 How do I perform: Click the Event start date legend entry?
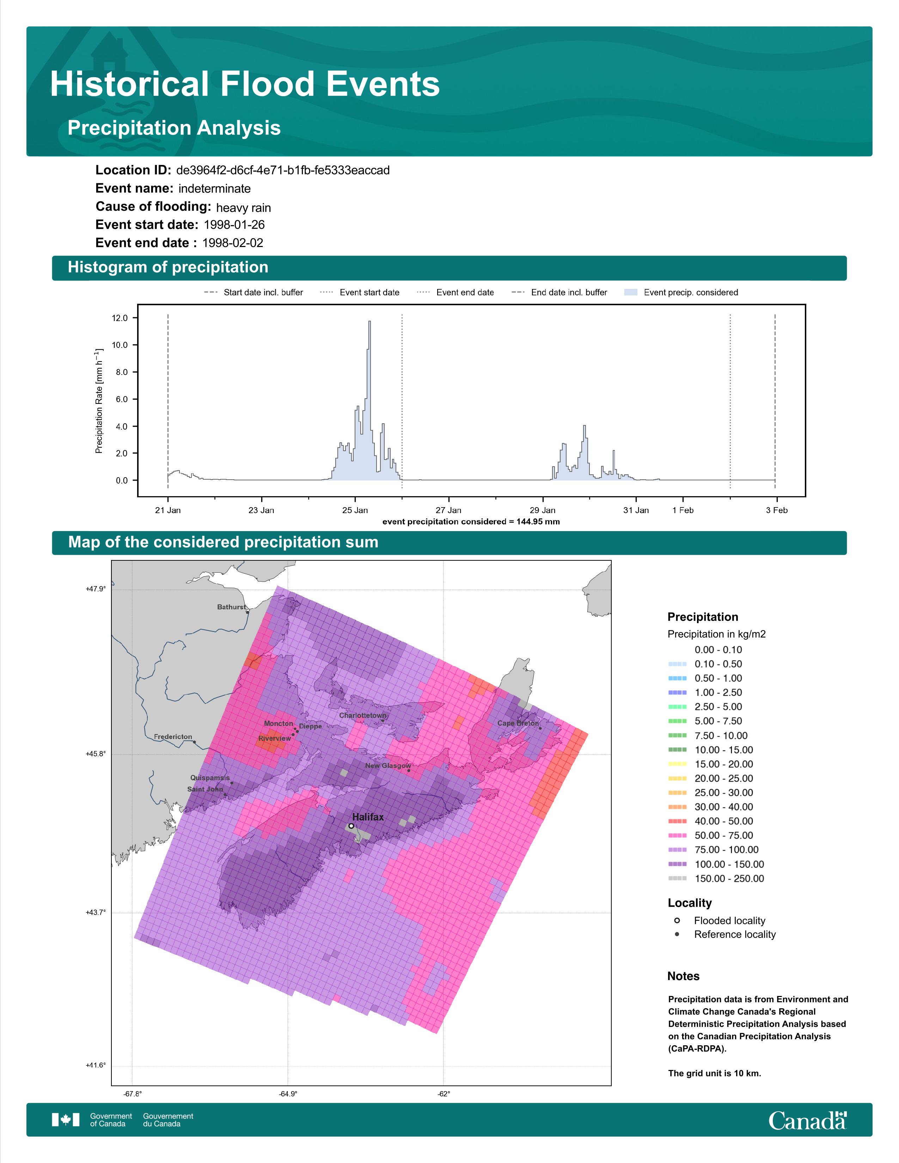[360, 293]
